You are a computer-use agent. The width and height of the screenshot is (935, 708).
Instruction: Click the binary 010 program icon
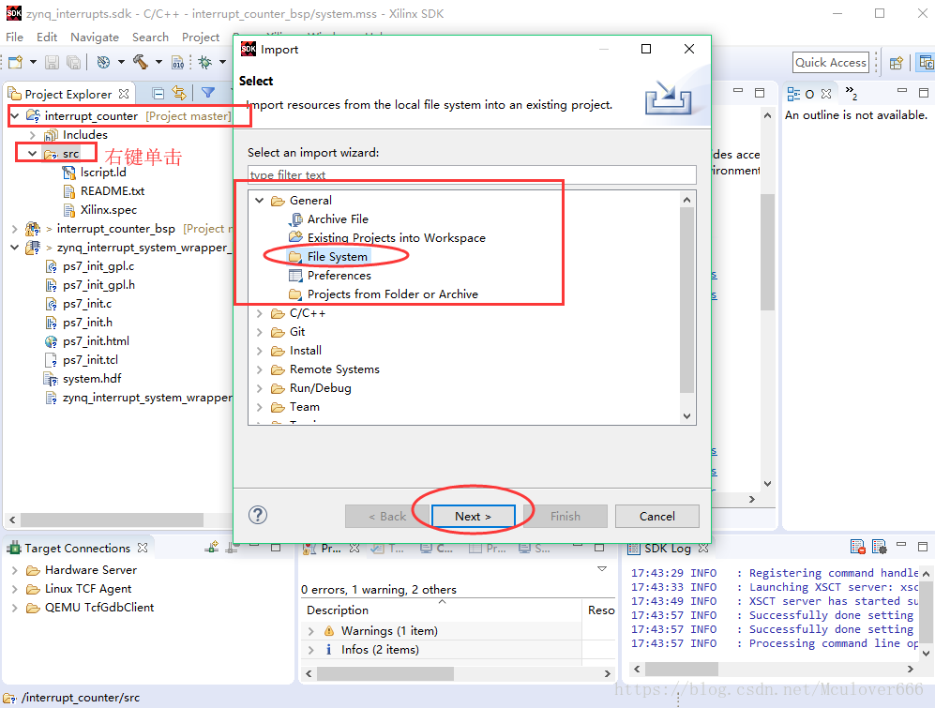point(177,62)
